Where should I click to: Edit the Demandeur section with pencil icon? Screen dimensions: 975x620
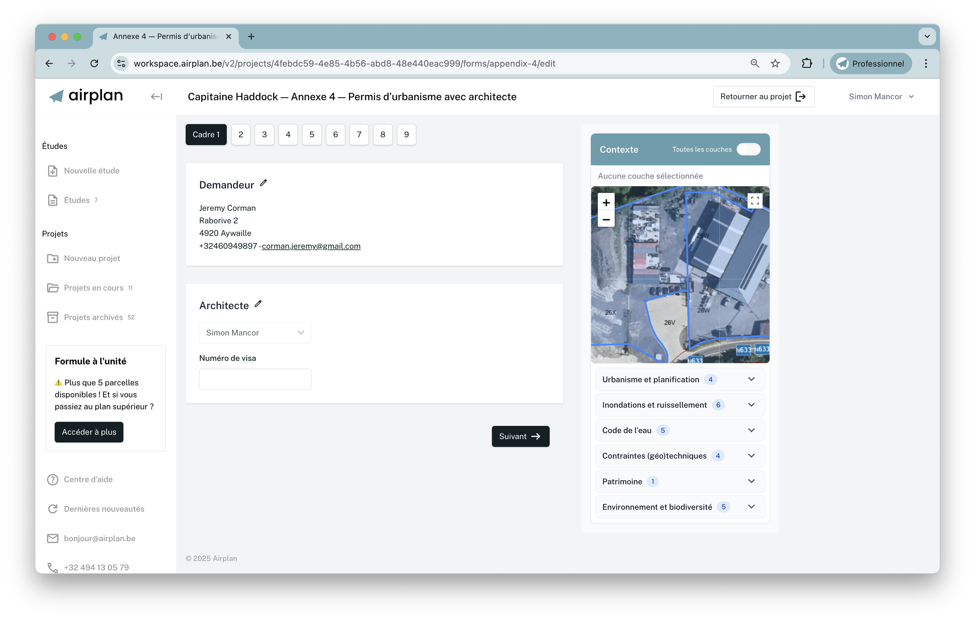pos(263,183)
